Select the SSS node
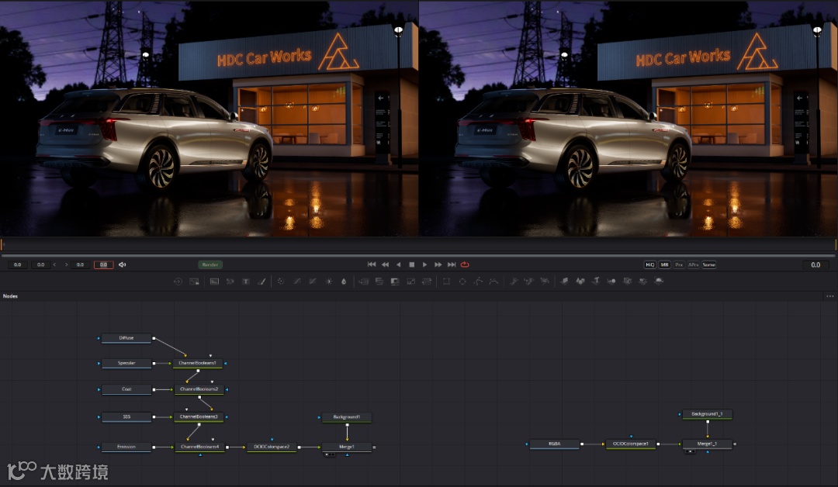The image size is (838, 487). (x=126, y=416)
